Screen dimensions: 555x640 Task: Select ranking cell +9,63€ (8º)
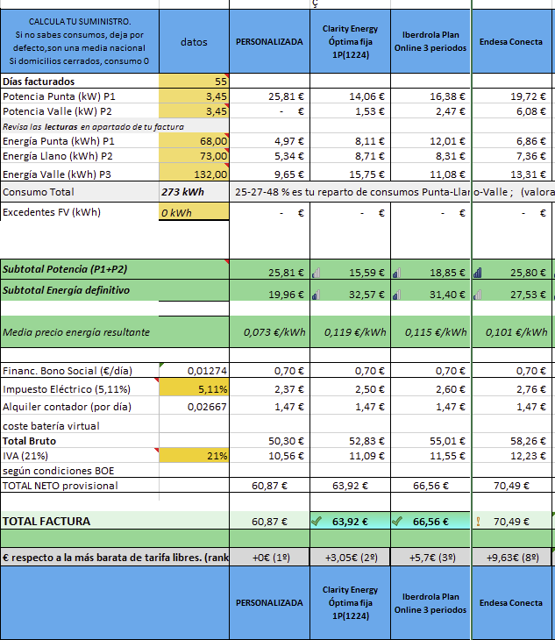pos(511,557)
